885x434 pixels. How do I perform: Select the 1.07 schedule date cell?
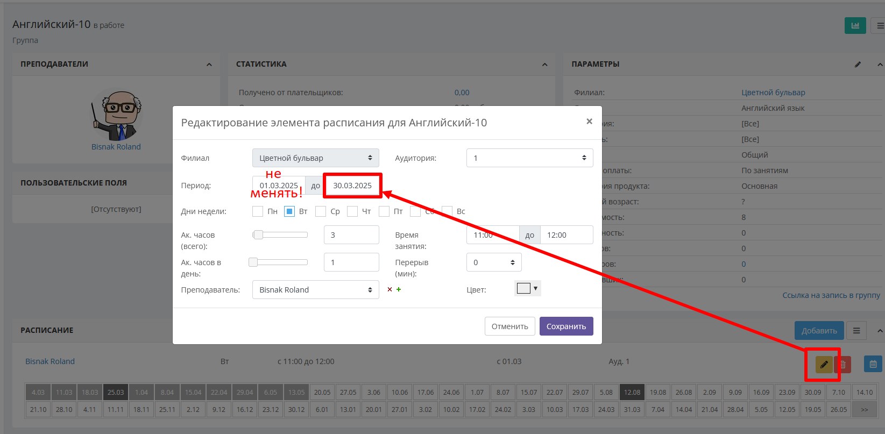click(x=477, y=393)
